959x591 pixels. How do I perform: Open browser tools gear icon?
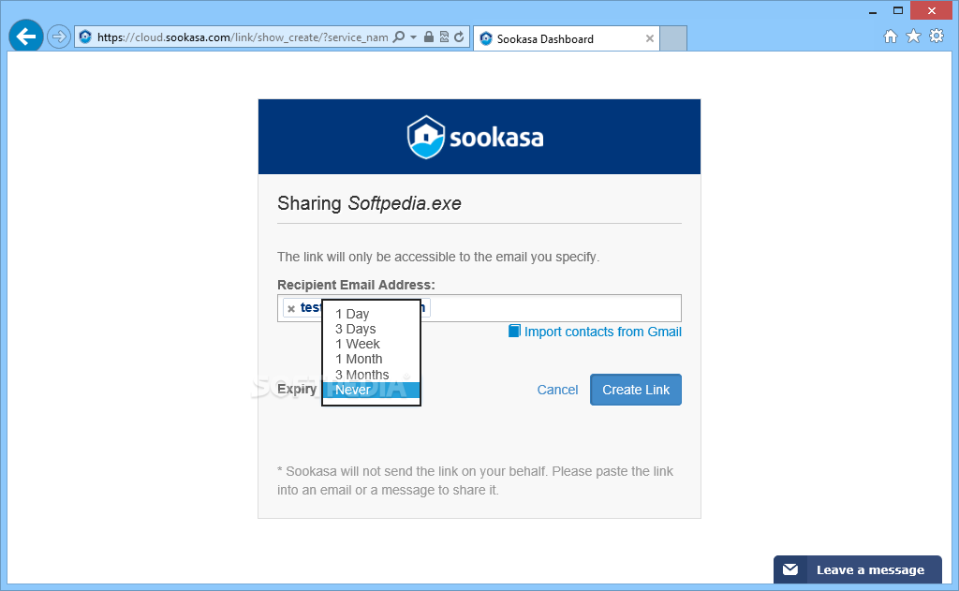(937, 37)
